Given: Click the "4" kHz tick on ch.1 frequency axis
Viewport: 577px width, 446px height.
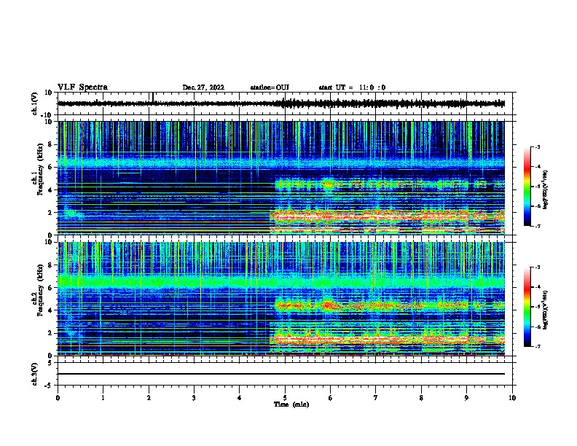Looking at the screenshot, I should pyautogui.click(x=51, y=190).
